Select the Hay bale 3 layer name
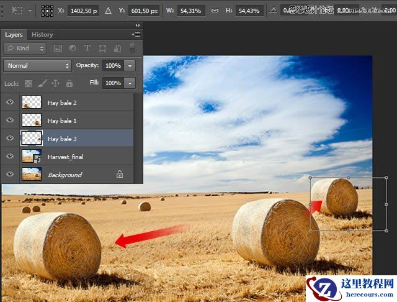The image size is (397, 302). point(62,139)
